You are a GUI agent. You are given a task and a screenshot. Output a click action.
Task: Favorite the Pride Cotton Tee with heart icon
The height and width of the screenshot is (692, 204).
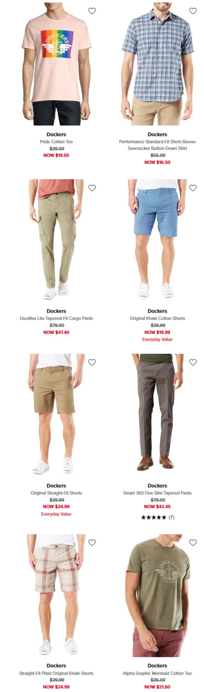pyautogui.click(x=92, y=11)
